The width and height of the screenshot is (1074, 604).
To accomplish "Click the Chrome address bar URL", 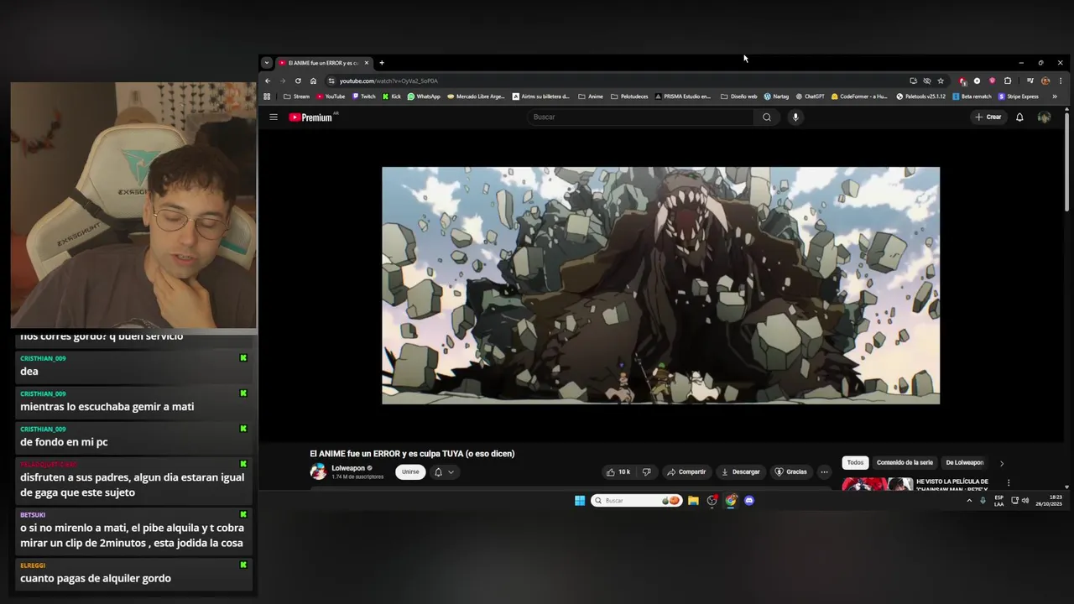I will pos(388,81).
